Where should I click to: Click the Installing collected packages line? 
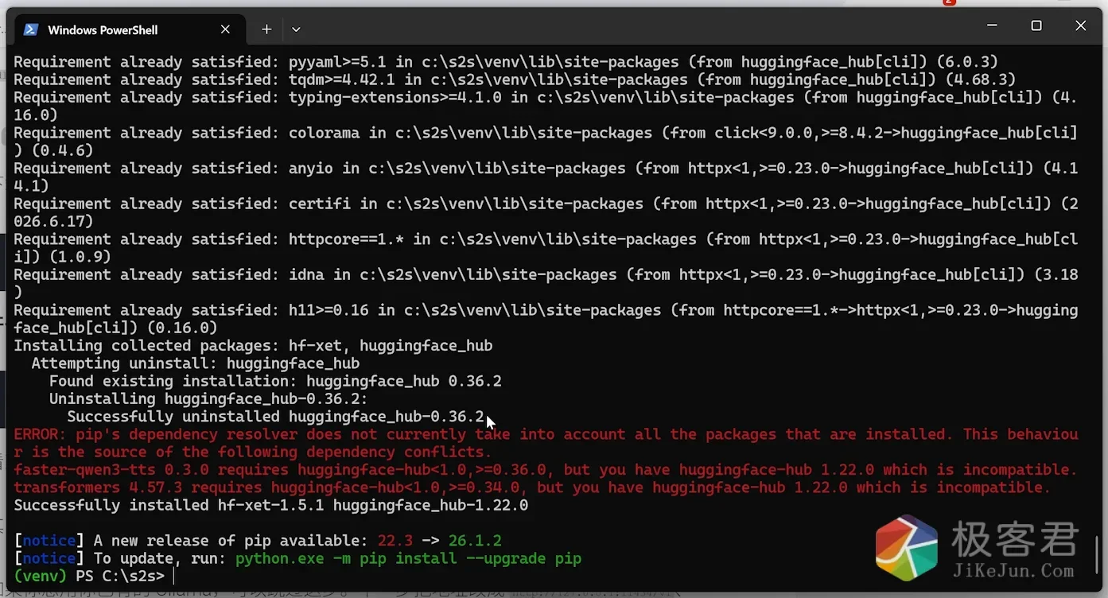(253, 346)
